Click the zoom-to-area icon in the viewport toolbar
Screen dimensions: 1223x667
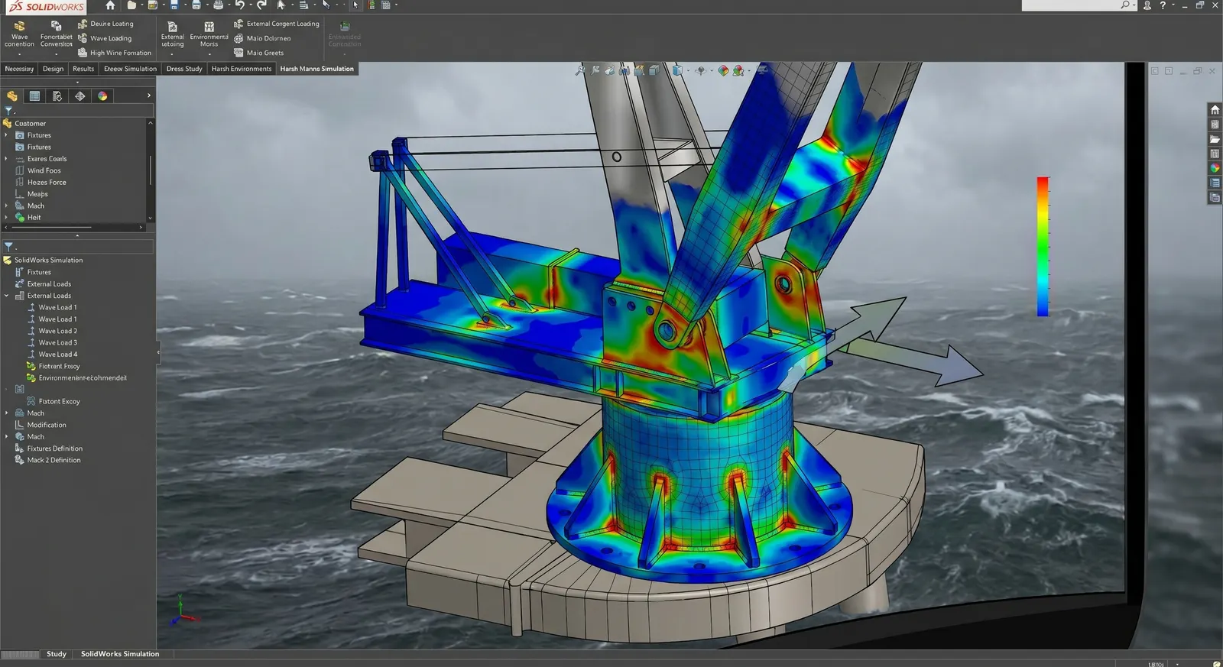pyautogui.click(x=595, y=70)
